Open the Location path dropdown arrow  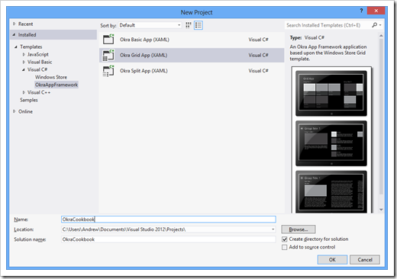(x=273, y=229)
